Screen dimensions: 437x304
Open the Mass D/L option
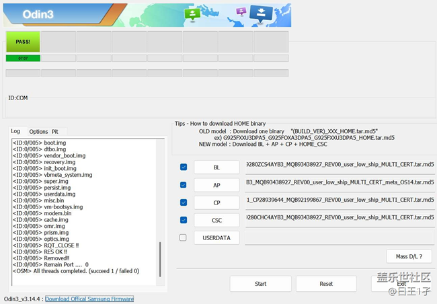pyautogui.click(x=409, y=256)
